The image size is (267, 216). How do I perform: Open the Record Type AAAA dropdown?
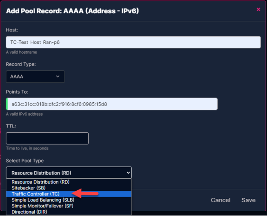[35, 77]
